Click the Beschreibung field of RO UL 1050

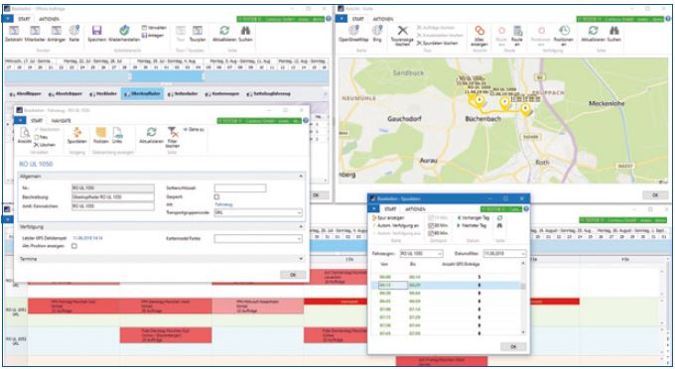click(113, 197)
